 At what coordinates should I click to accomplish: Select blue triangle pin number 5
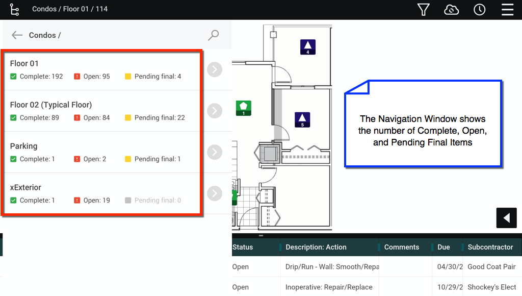click(302, 120)
